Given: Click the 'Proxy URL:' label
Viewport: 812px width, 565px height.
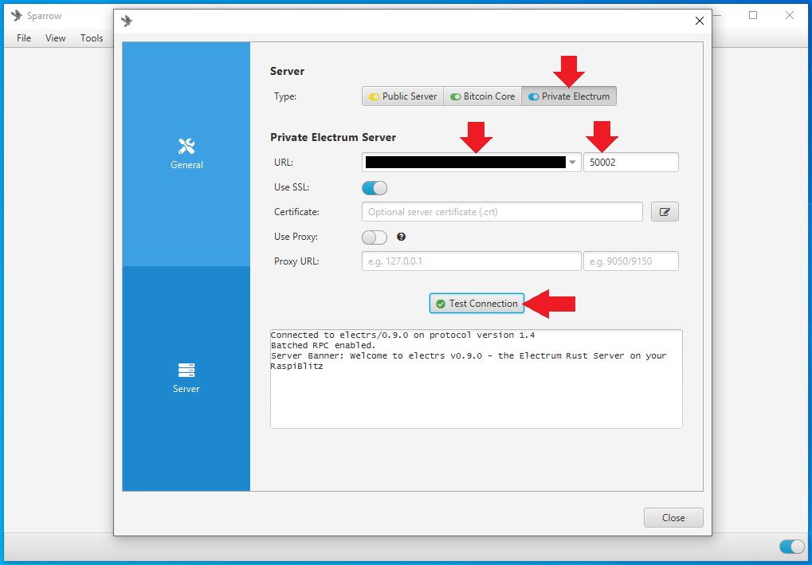Looking at the screenshot, I should 296,261.
